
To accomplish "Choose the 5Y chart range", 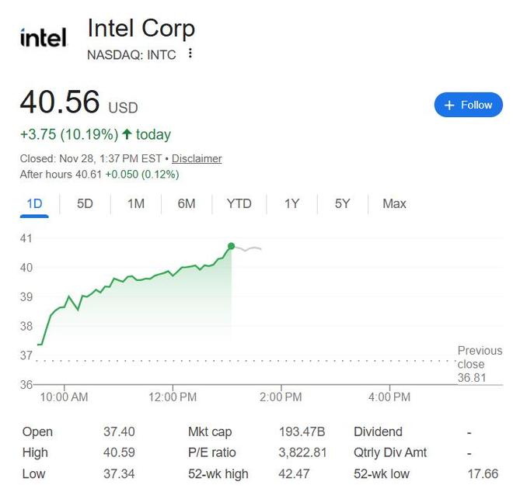I will [343, 203].
